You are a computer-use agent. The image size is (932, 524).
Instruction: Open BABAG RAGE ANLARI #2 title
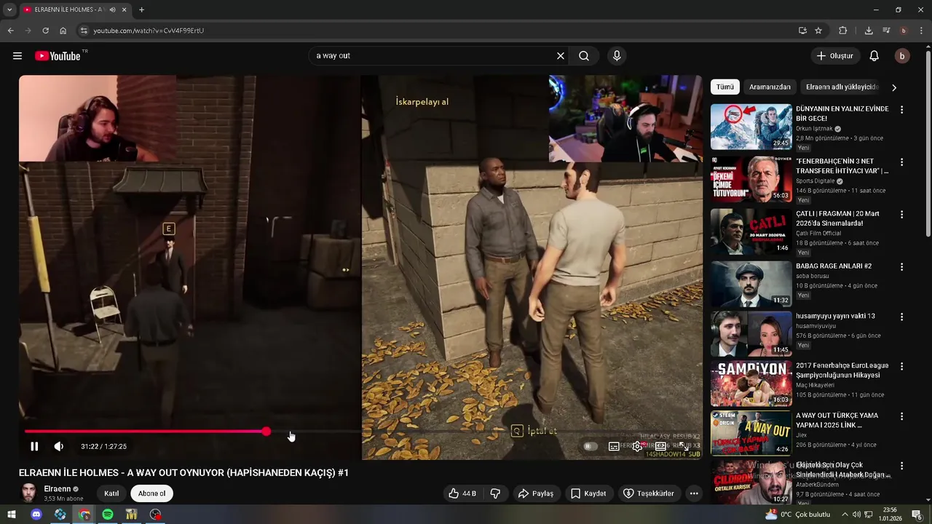834,266
